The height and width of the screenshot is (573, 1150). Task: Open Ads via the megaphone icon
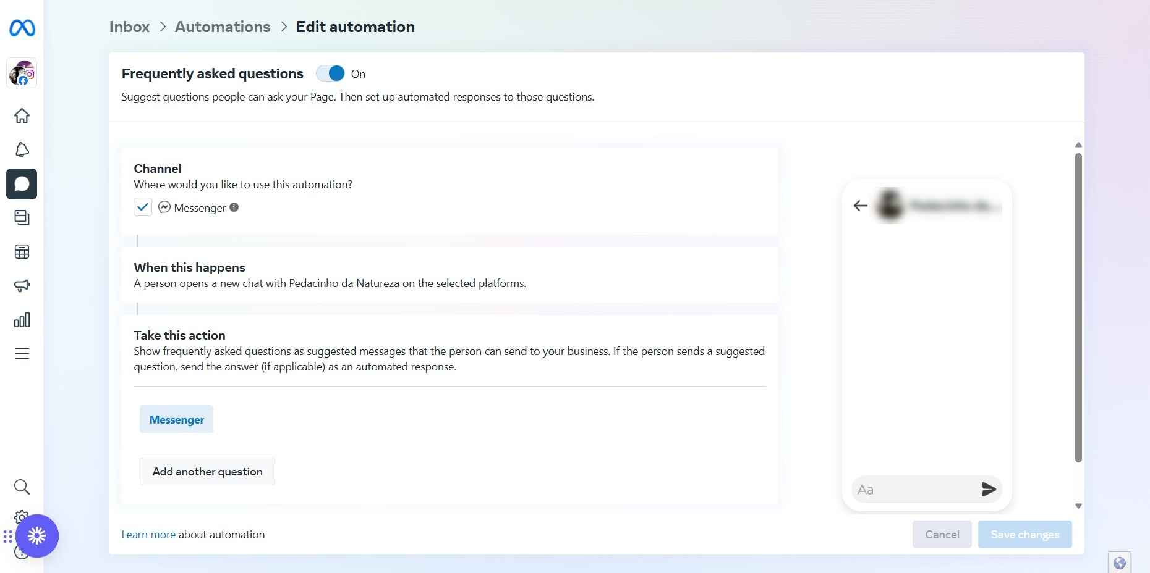(x=22, y=285)
